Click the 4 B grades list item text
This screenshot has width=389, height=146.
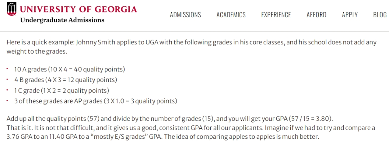pyautogui.click(x=66, y=80)
